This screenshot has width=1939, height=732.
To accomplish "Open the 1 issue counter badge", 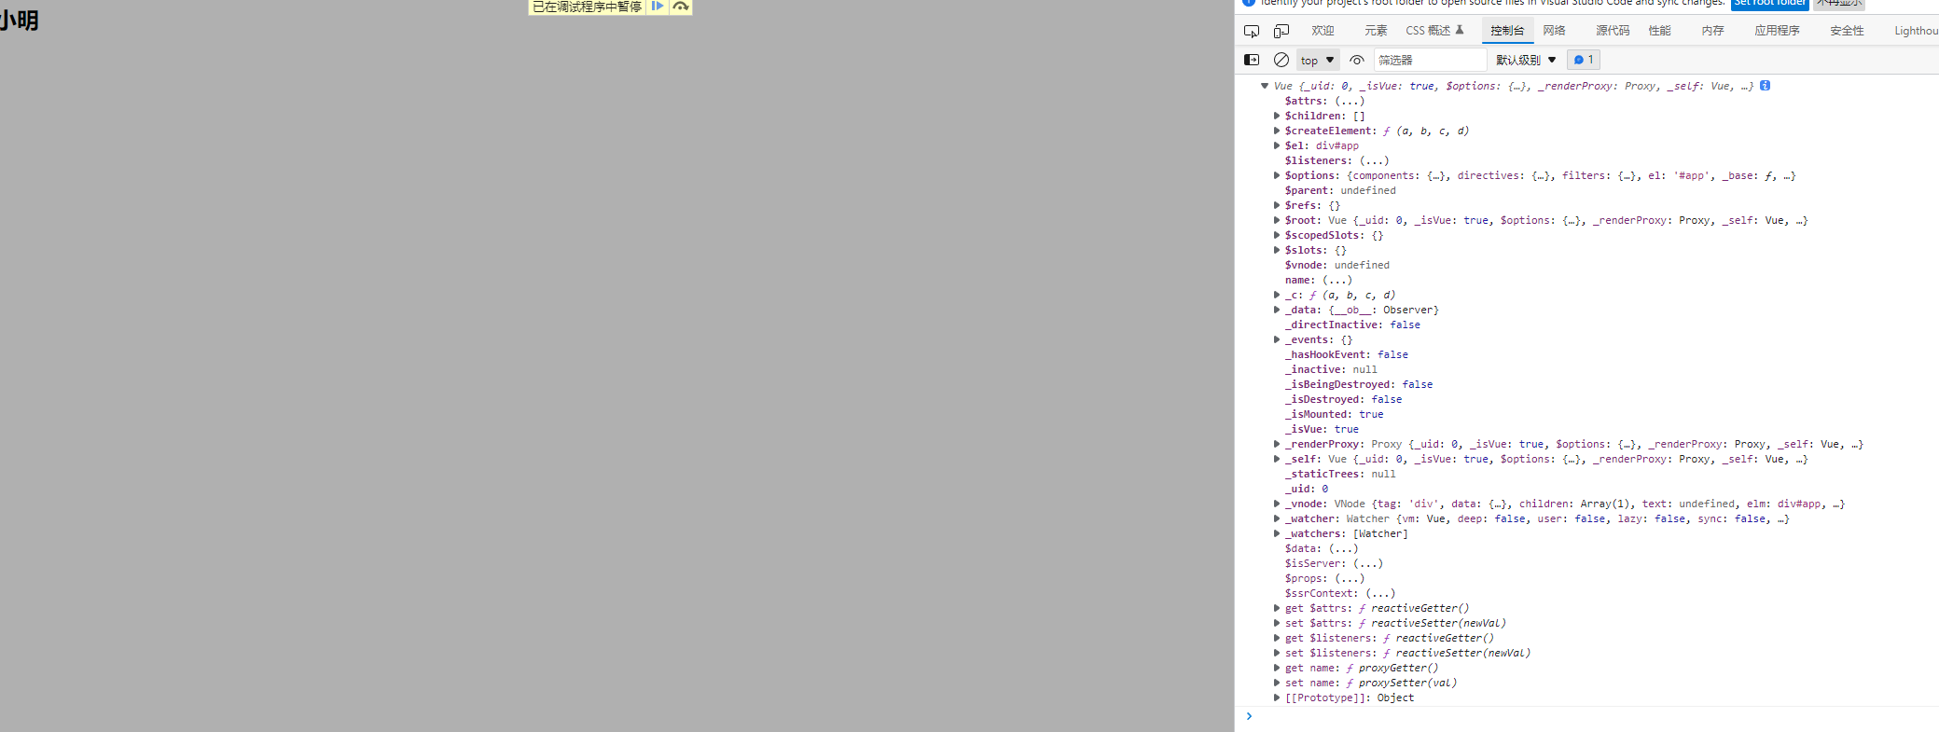I will pos(1584,60).
